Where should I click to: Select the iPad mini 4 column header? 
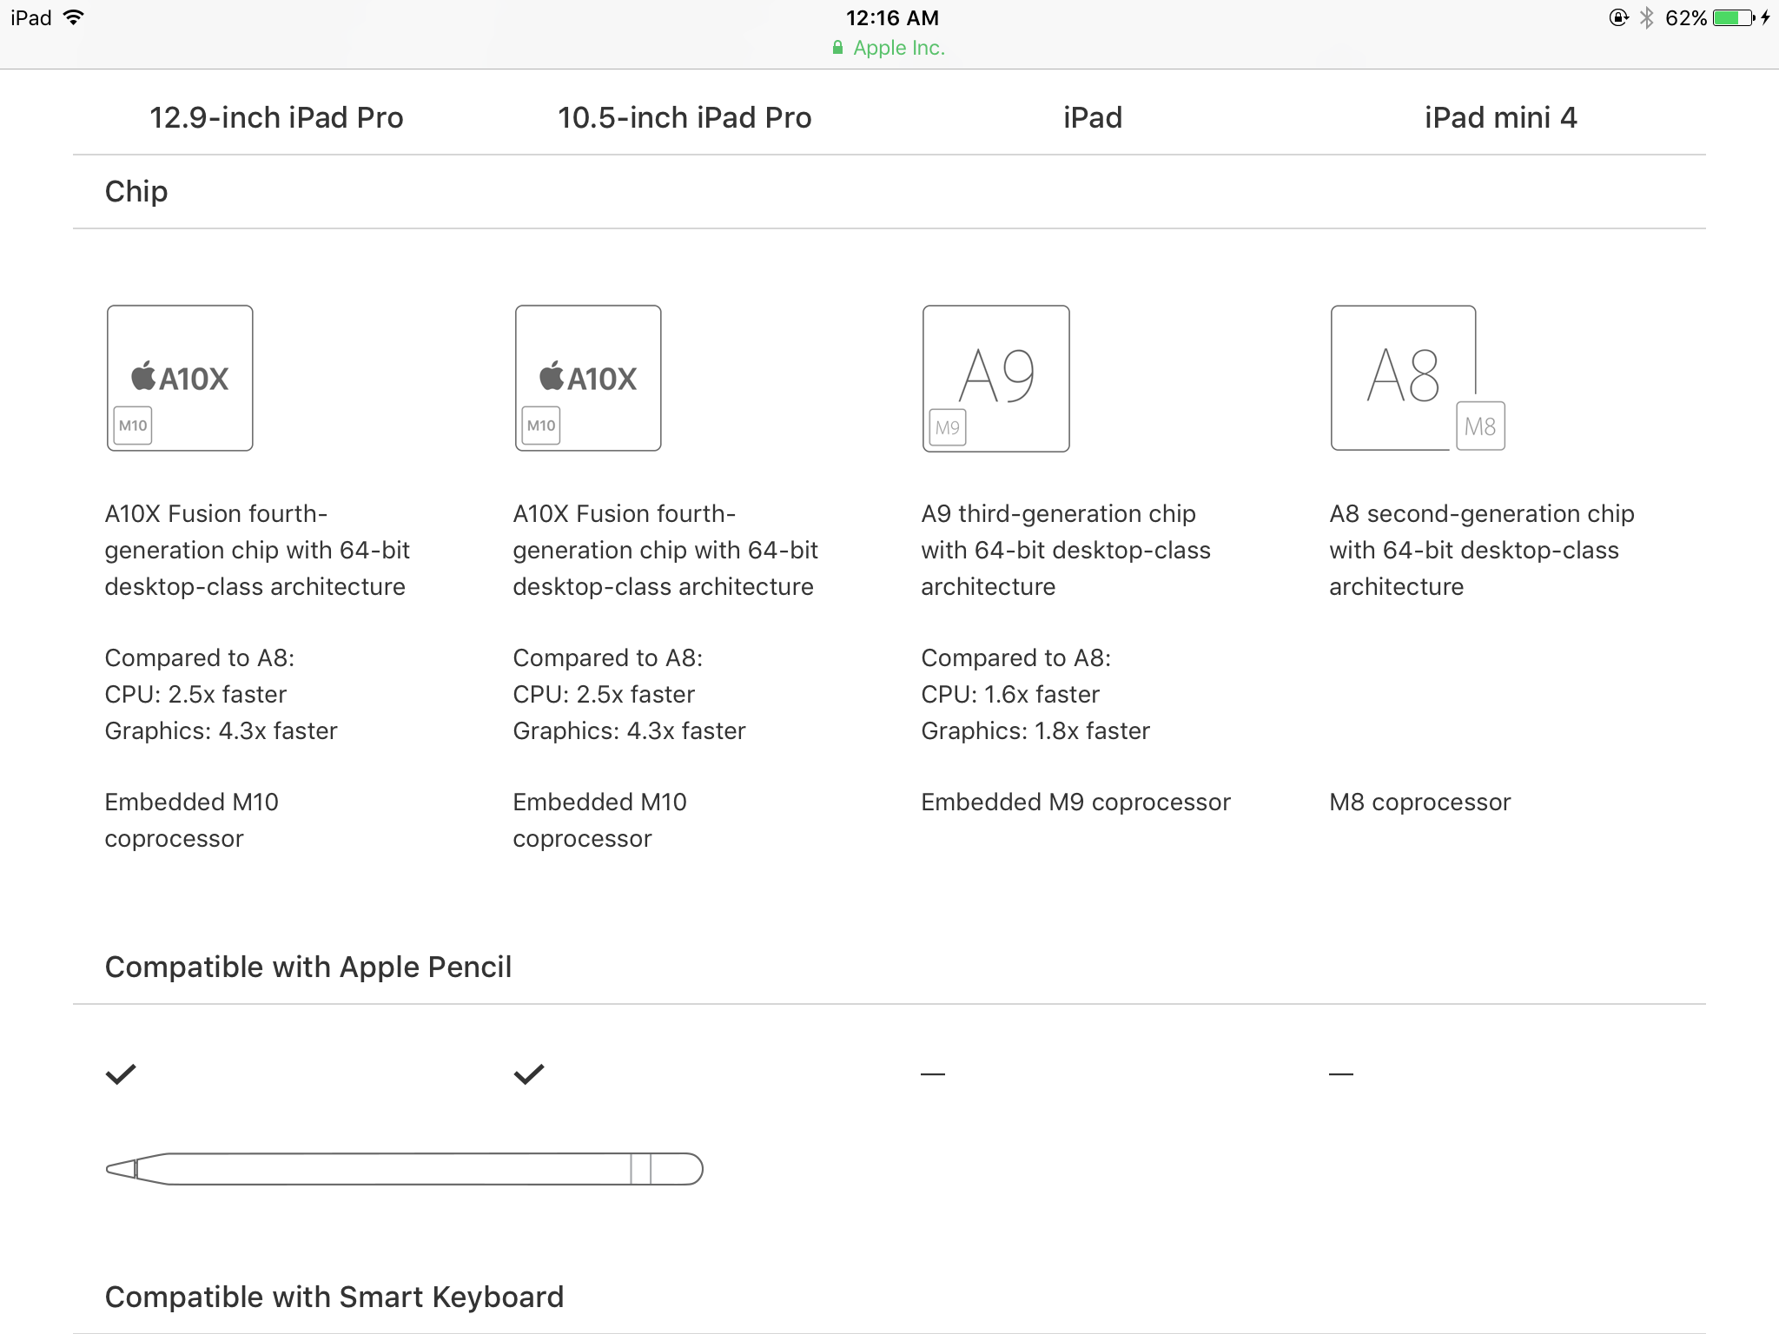pos(1501,117)
